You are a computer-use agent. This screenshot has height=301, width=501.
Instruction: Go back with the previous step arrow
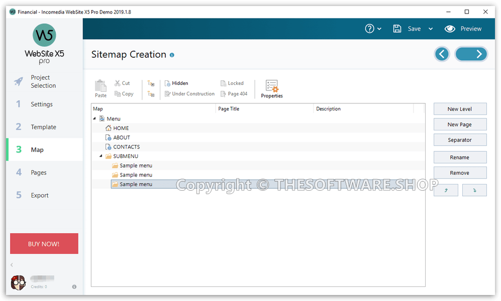click(442, 54)
